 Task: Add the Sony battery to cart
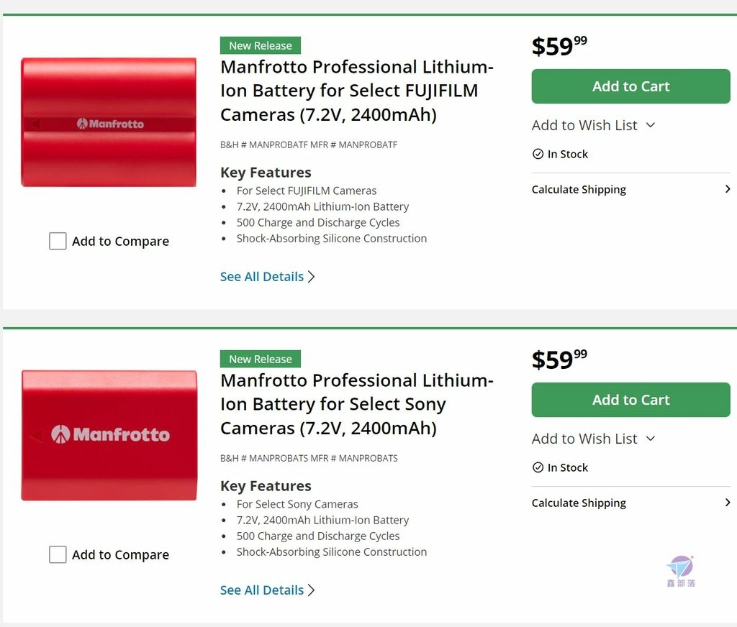click(x=630, y=400)
